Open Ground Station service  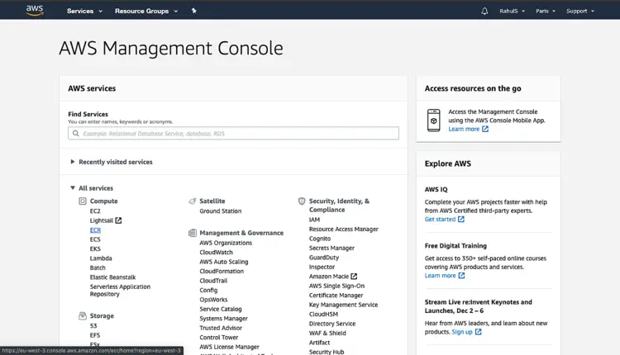(220, 211)
